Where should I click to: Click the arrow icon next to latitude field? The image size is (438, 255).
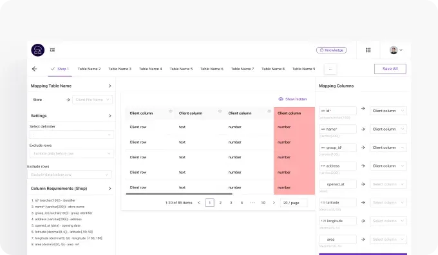pyautogui.click(x=363, y=202)
